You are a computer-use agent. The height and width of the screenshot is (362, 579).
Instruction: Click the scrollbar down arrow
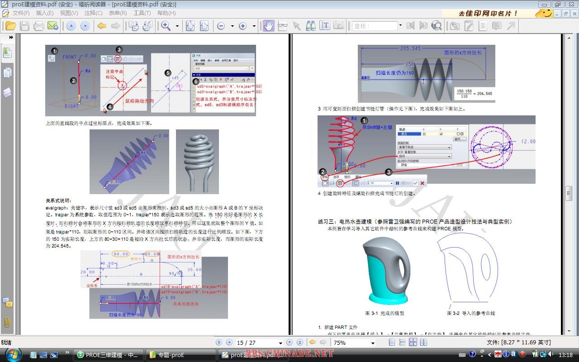(x=569, y=331)
